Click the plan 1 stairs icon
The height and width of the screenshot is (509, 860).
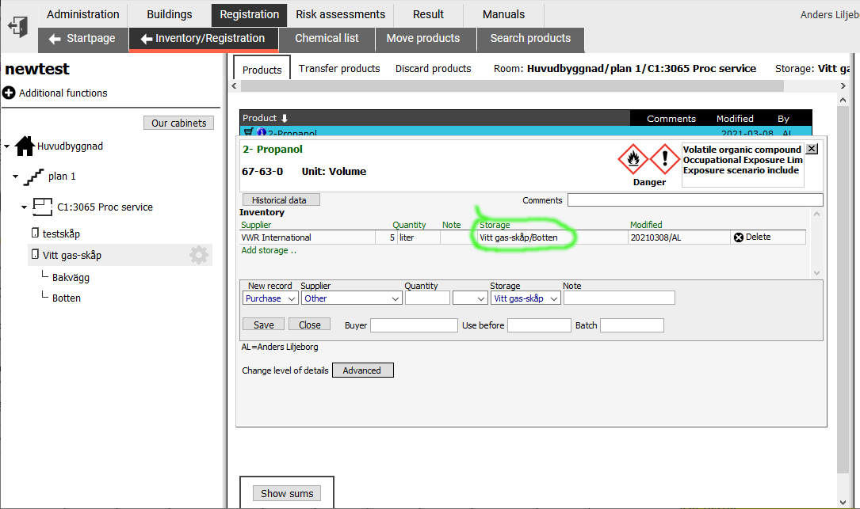click(x=33, y=177)
